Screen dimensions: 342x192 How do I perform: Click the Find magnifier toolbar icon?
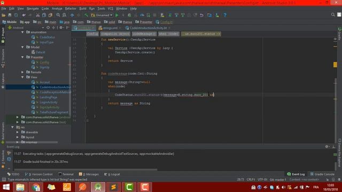click(x=58, y=15)
